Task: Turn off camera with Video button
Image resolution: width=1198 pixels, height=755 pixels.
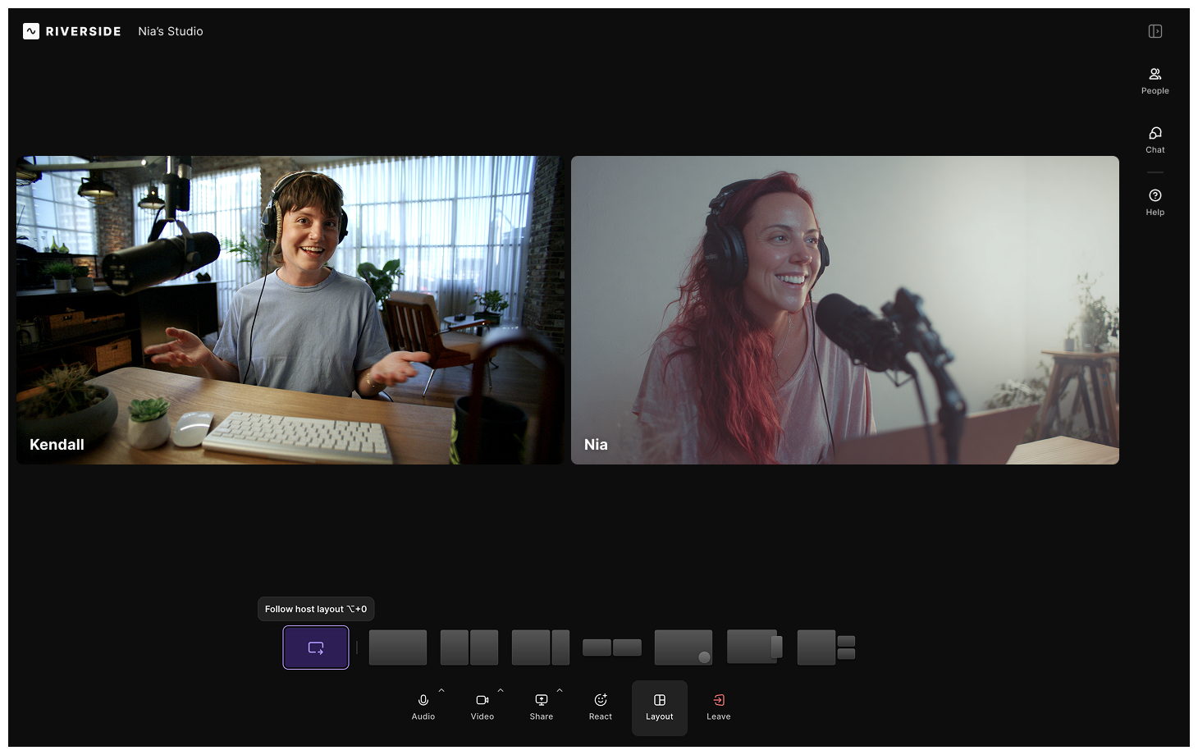Action: (482, 707)
